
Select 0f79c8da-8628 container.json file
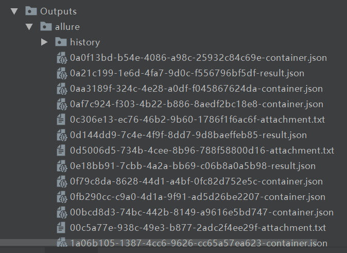(196, 181)
